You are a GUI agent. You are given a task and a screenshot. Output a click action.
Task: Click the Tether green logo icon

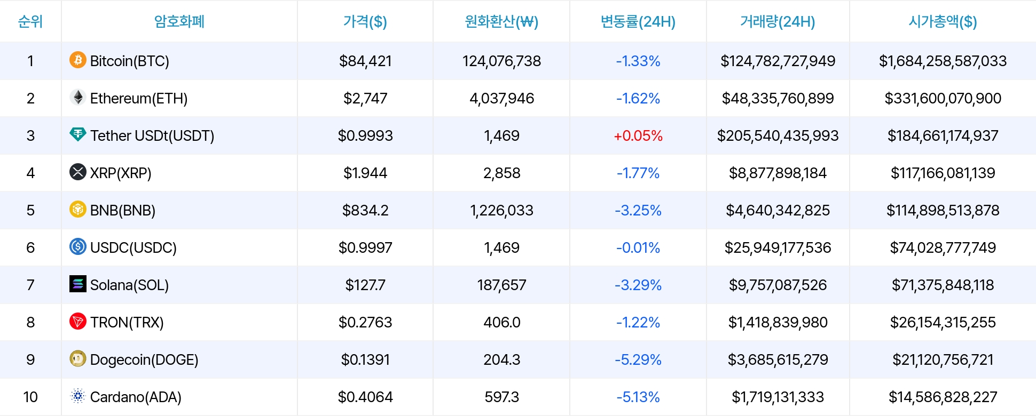(78, 134)
